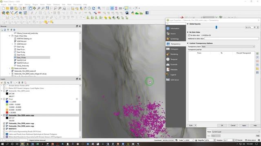Click OK in Layer Properties

[222, 125]
